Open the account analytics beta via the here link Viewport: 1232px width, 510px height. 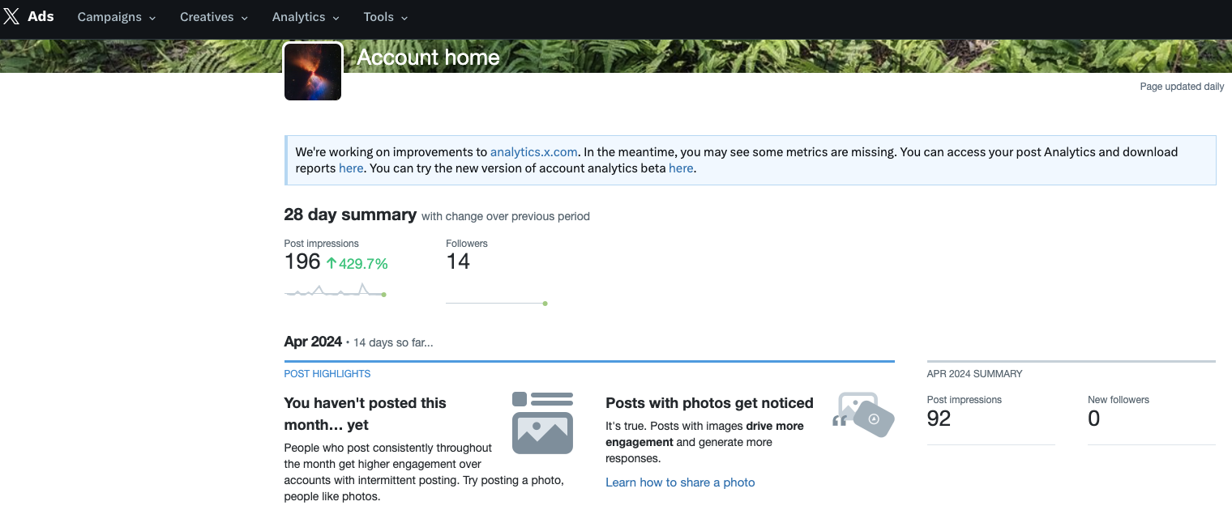(680, 168)
